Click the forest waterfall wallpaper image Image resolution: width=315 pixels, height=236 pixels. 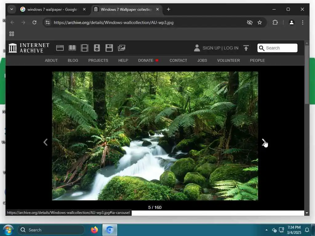point(155,136)
